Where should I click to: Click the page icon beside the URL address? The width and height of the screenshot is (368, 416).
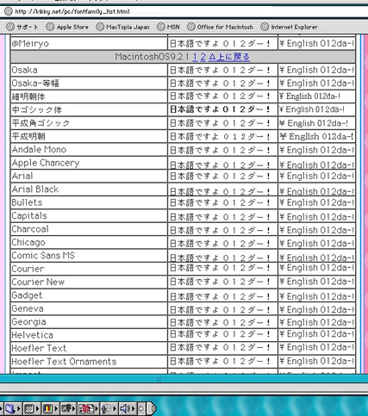coord(9,11)
